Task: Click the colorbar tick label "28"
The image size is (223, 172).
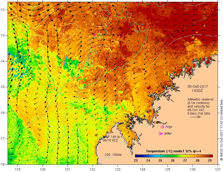Action: click(197, 161)
